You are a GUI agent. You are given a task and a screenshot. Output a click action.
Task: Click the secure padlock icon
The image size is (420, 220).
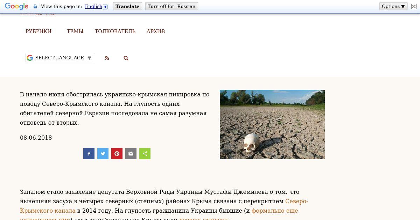coord(35,6)
